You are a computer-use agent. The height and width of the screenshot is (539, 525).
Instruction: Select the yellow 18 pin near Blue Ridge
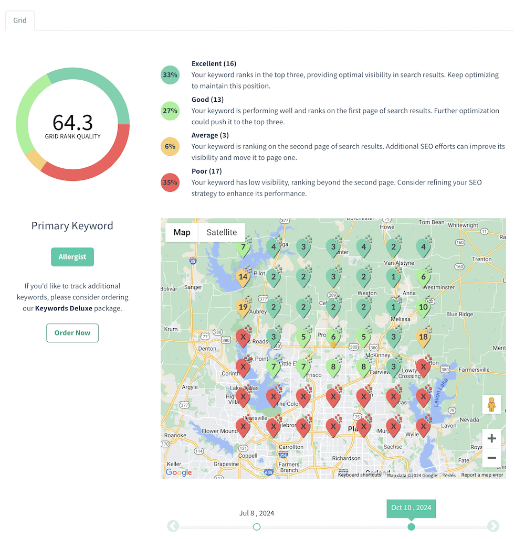point(424,336)
